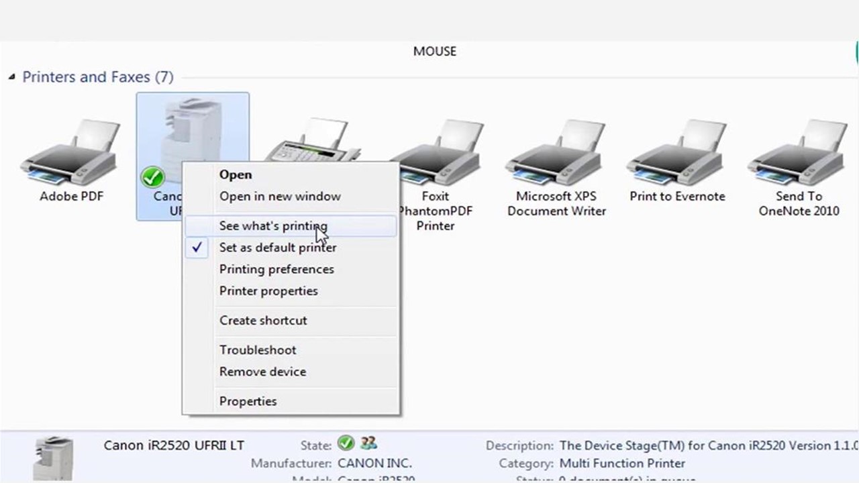Open Printing preferences from the menu
859x483 pixels.
tap(276, 269)
